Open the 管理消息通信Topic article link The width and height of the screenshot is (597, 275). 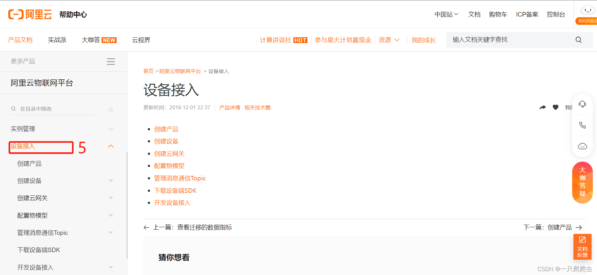[x=180, y=178]
